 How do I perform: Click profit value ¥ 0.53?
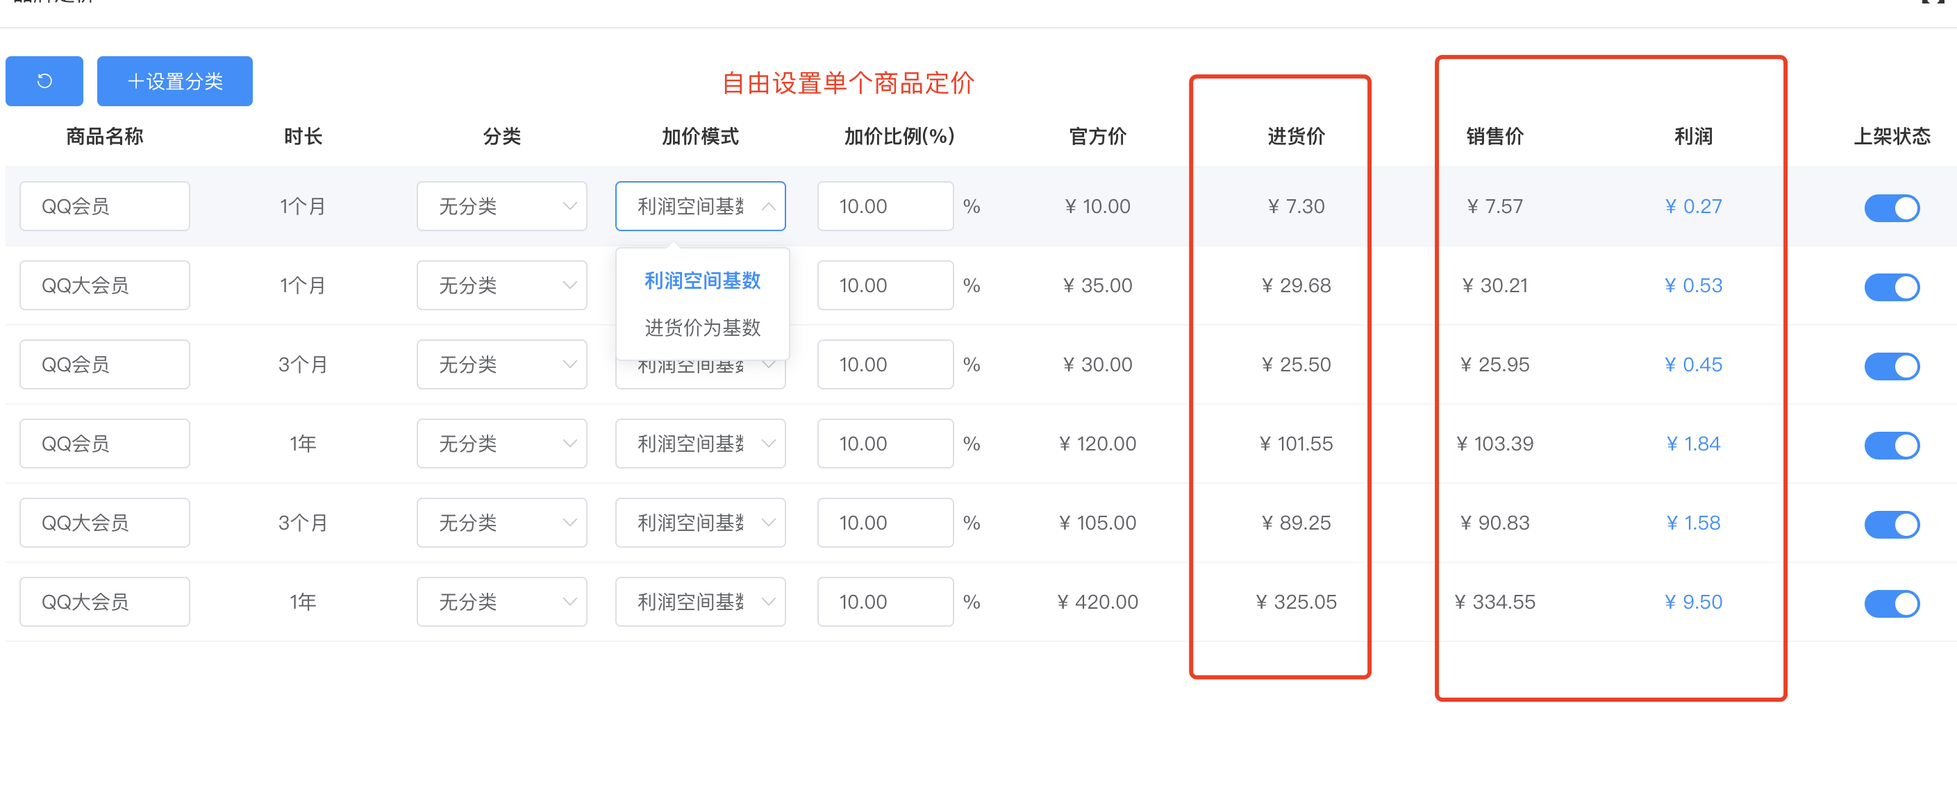[1693, 285]
